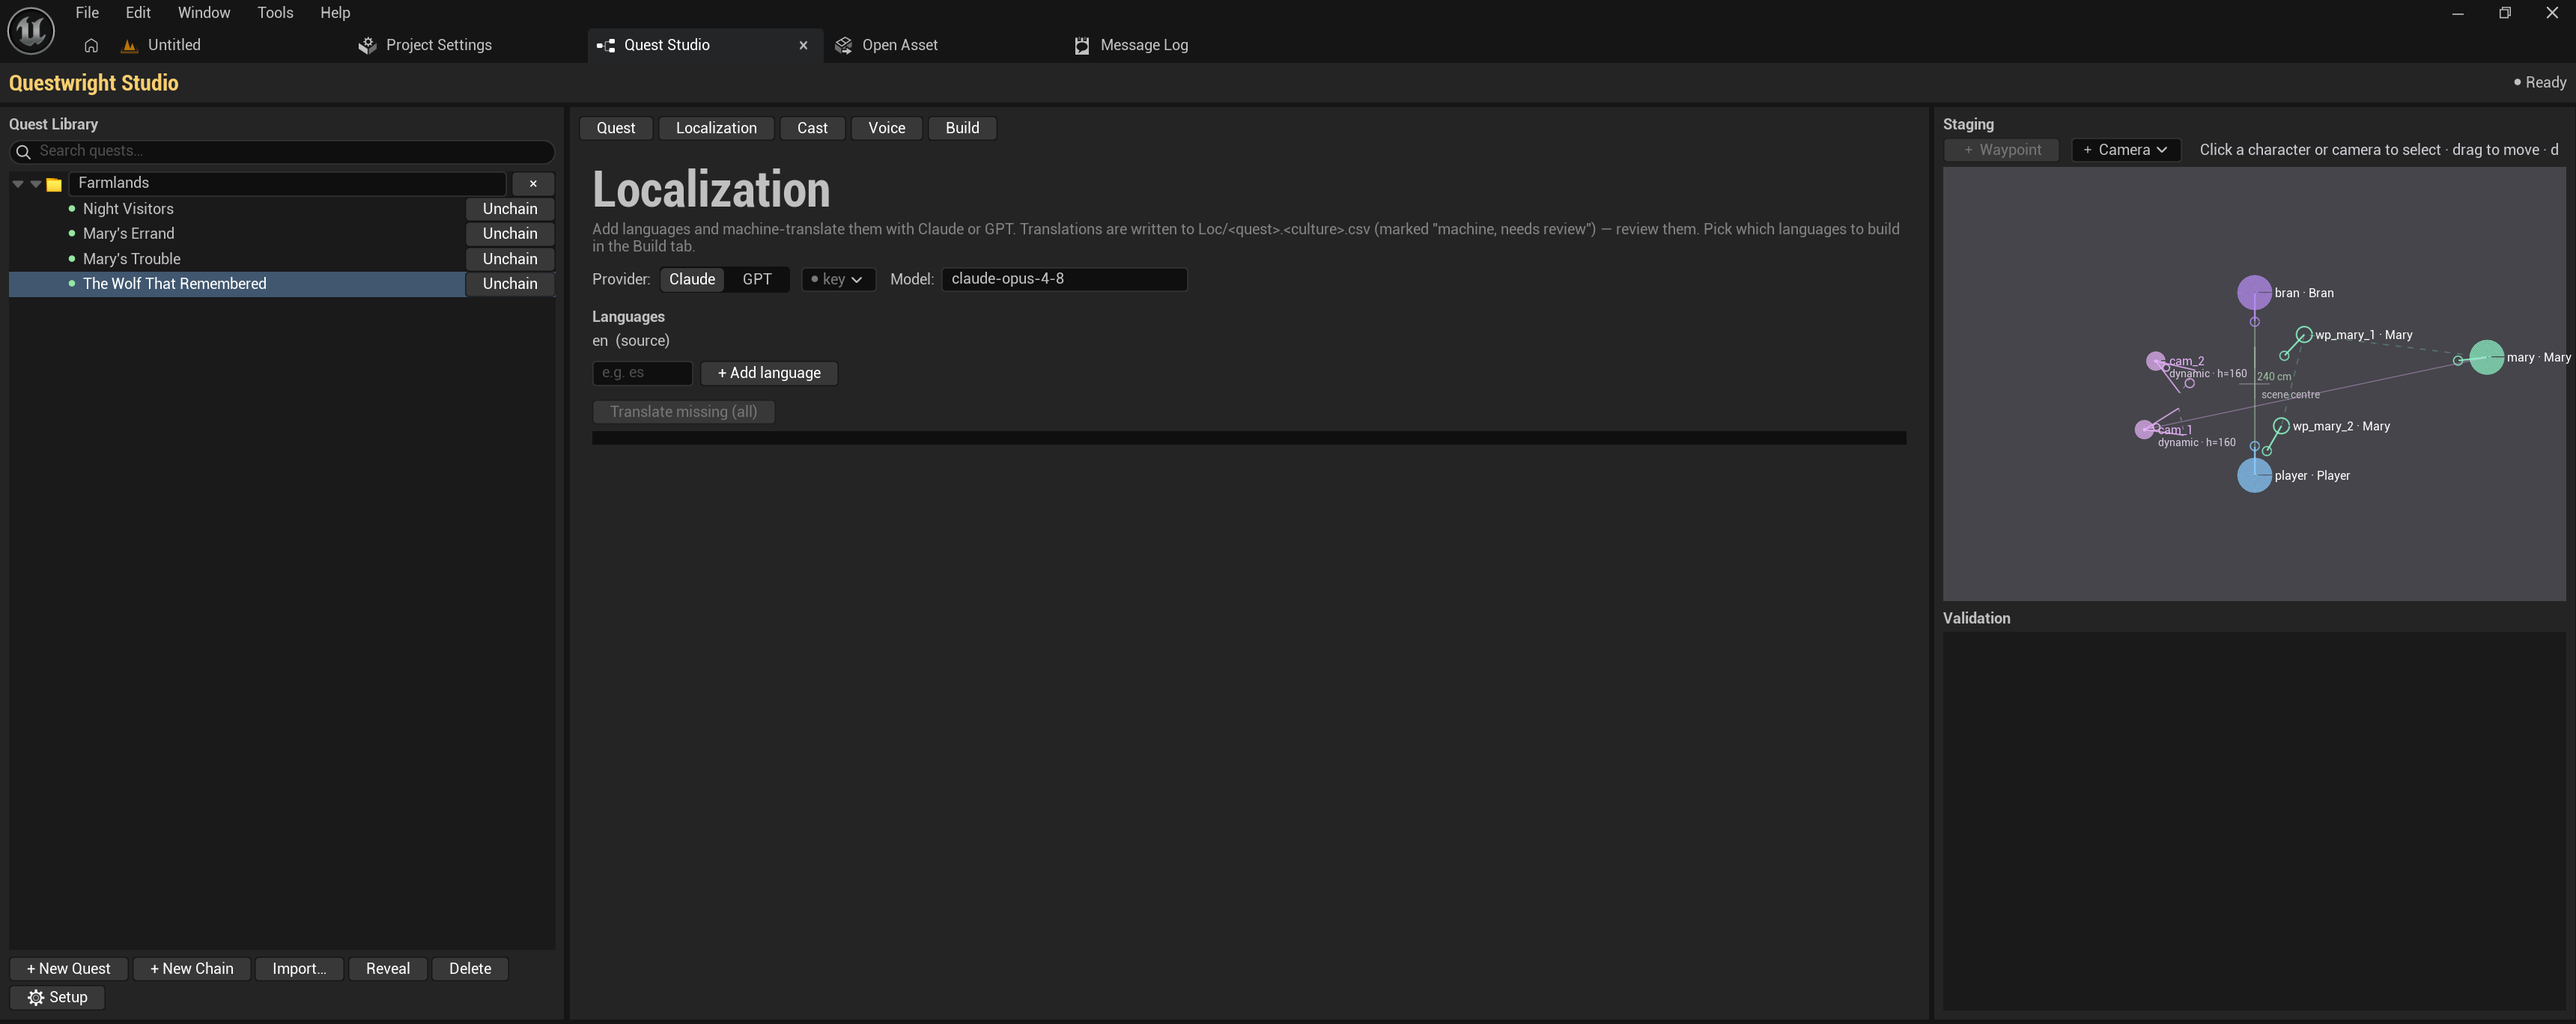The height and width of the screenshot is (1024, 2576).
Task: Click the + Add language button
Action: 769,373
